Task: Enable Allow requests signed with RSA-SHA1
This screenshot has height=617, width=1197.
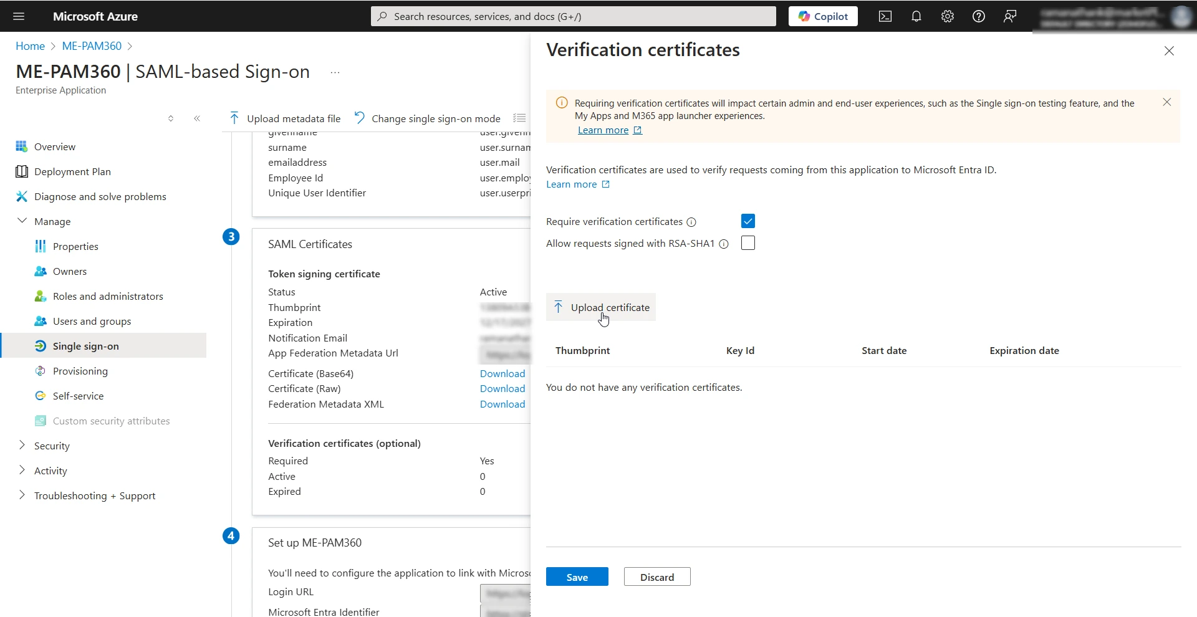Action: [x=748, y=243]
